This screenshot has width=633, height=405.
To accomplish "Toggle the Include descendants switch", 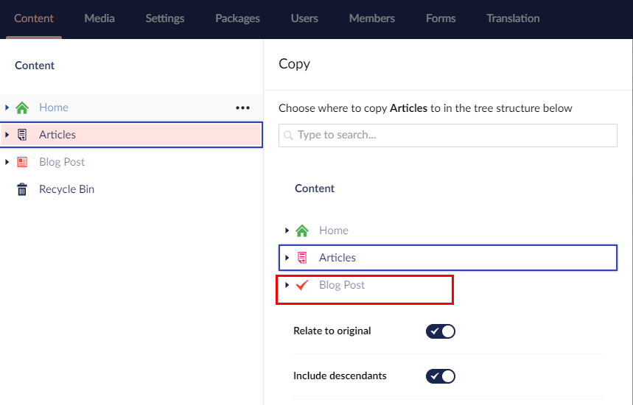I will click(441, 376).
